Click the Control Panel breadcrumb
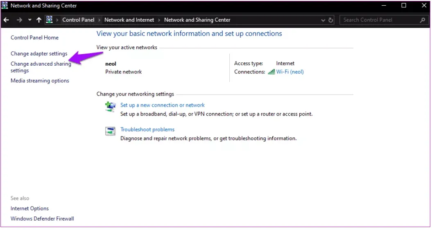432x230 pixels. pyautogui.click(x=78, y=20)
